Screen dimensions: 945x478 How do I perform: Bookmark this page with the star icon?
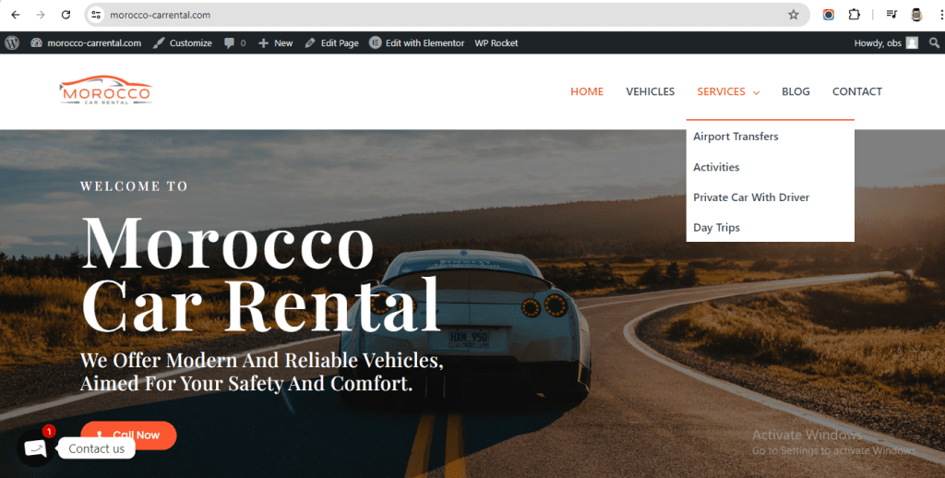pyautogui.click(x=793, y=15)
